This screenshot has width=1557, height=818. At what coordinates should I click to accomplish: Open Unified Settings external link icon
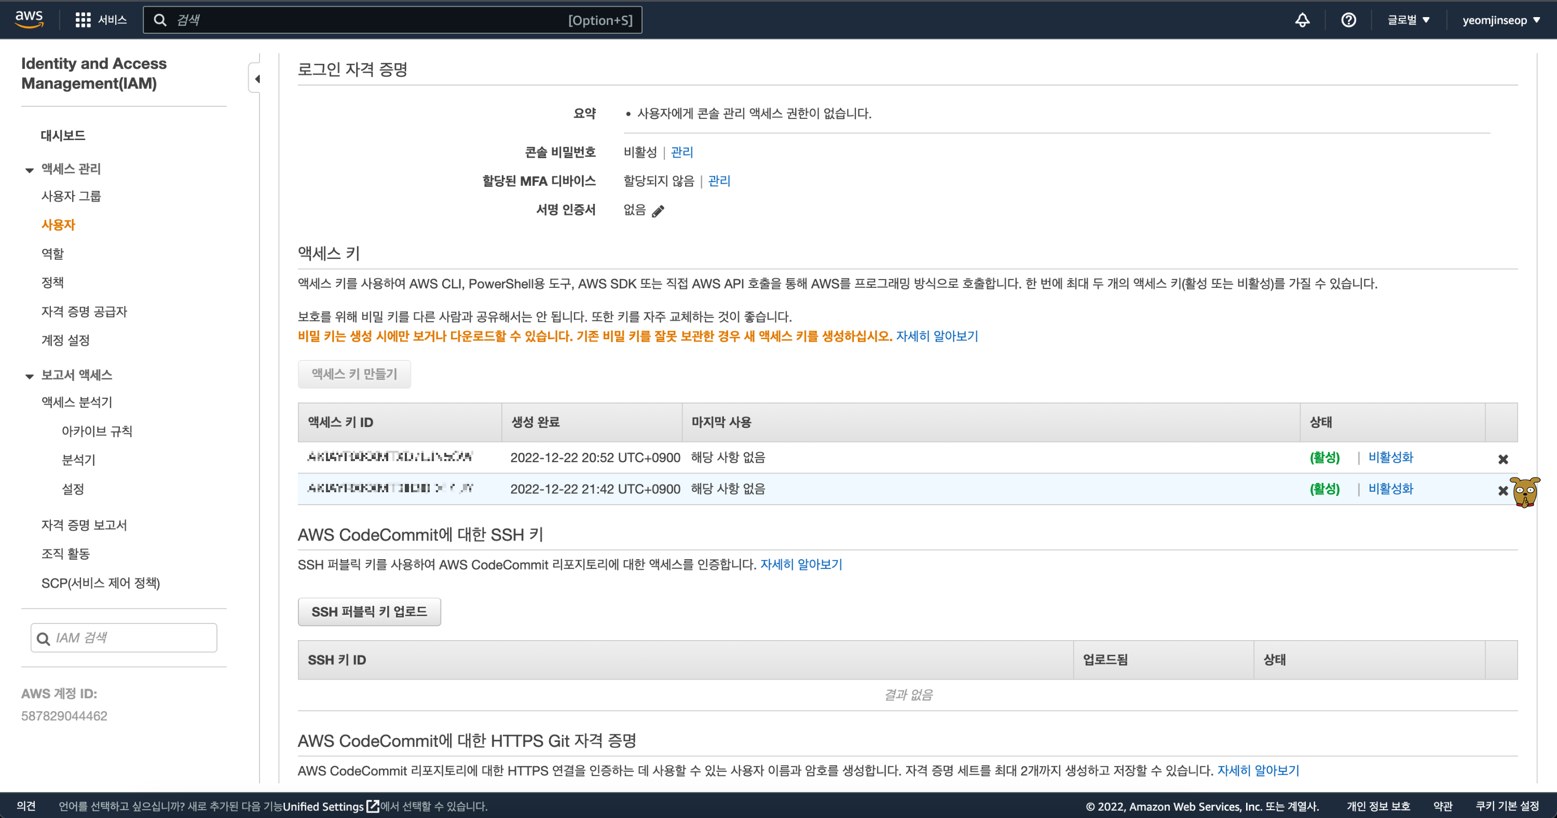(x=373, y=806)
